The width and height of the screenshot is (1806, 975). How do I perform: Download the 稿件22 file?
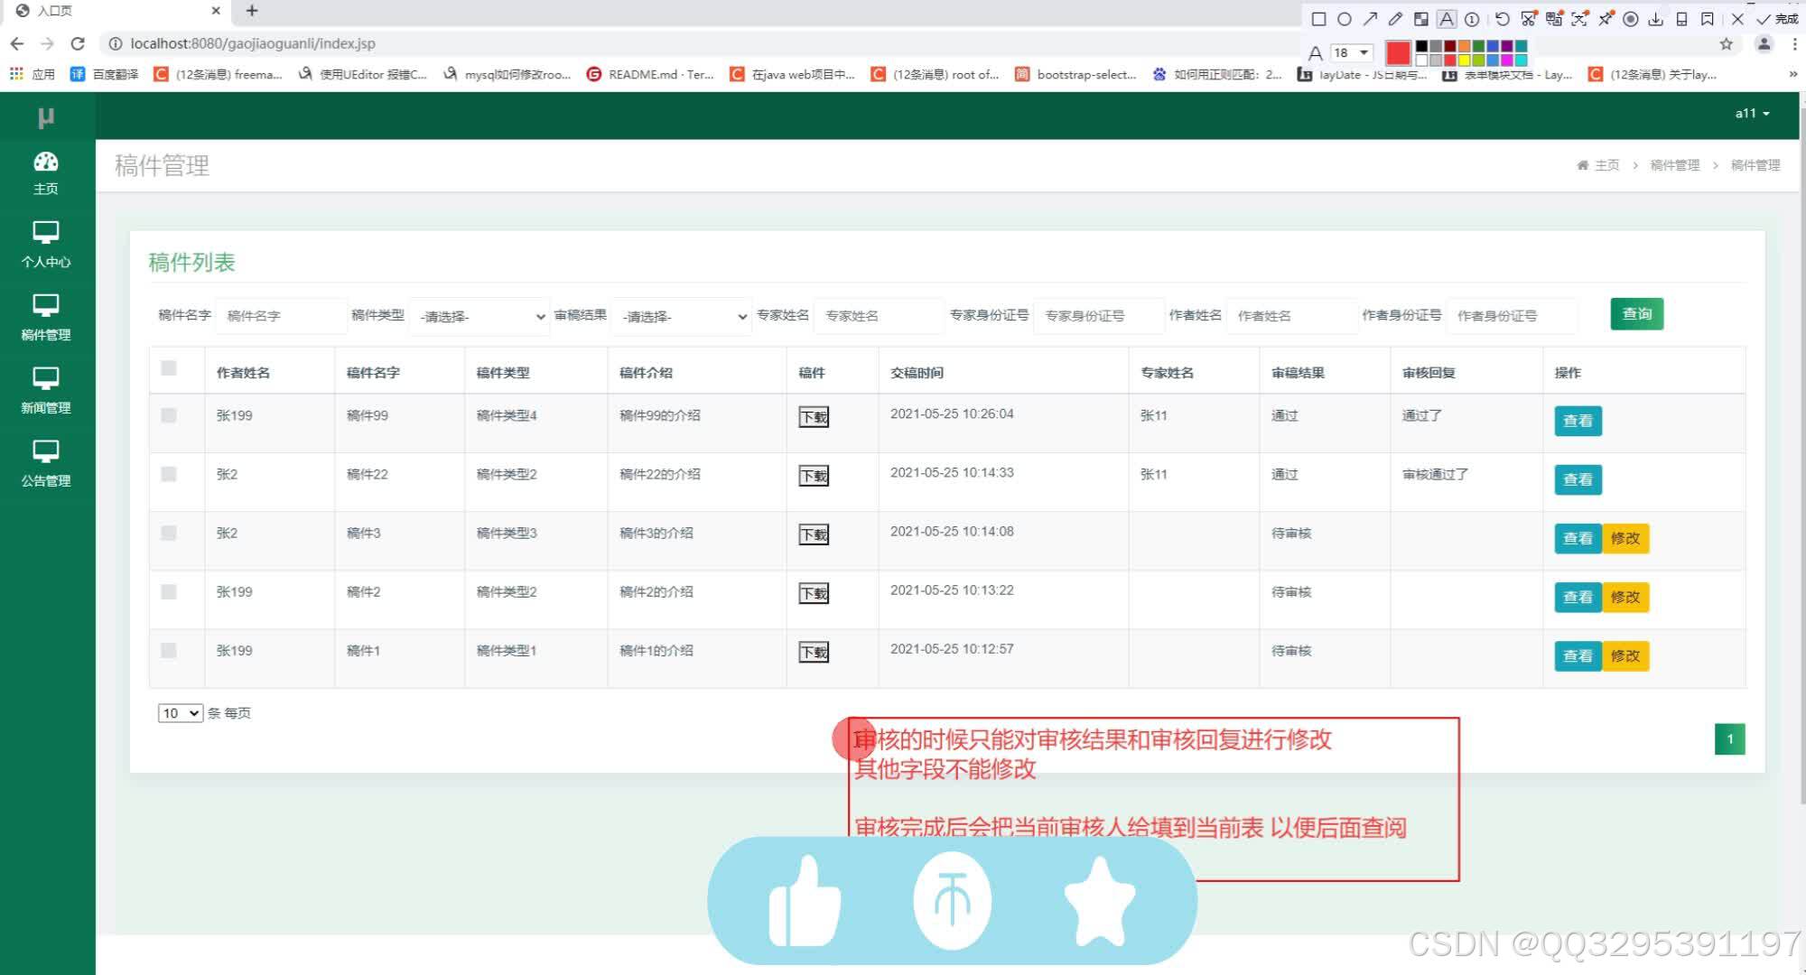point(814,476)
